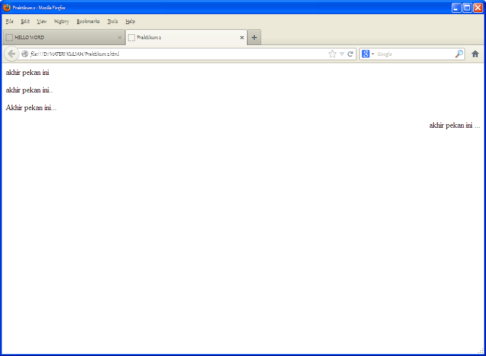Open the File menu

[10, 22]
